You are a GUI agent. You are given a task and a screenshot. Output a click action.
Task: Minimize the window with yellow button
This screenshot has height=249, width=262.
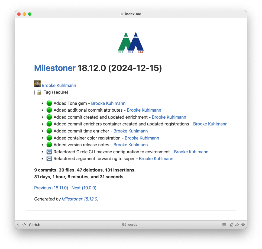[24, 14]
